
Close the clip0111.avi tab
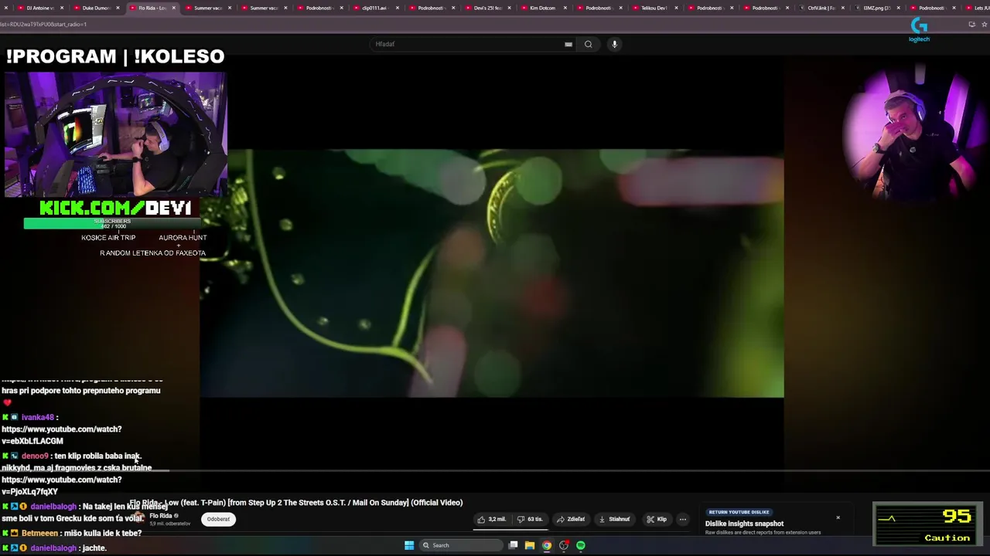click(397, 8)
